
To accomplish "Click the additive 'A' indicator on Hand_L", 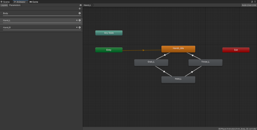I will pos(77,20).
